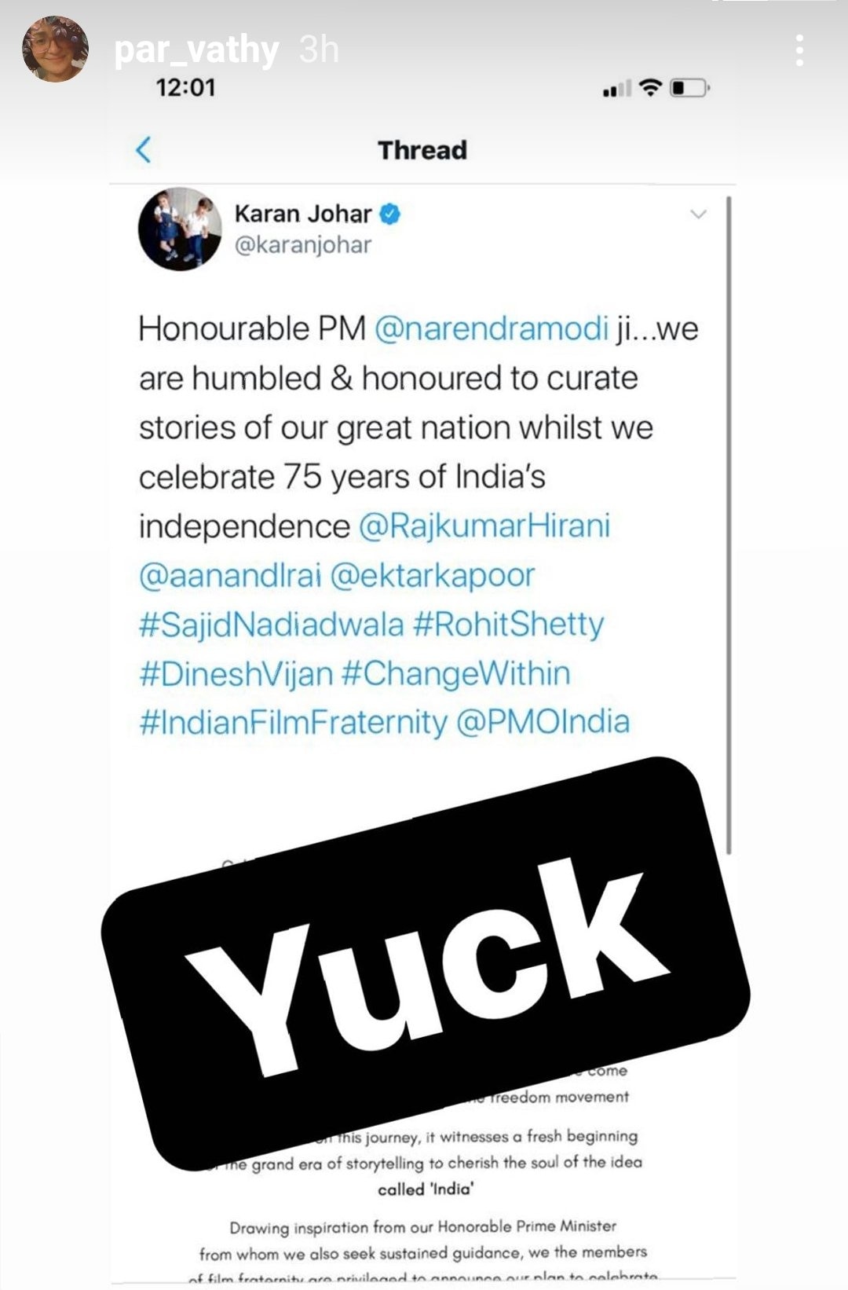
Task: Tap the Yuck sticker overlay
Action: click(425, 964)
